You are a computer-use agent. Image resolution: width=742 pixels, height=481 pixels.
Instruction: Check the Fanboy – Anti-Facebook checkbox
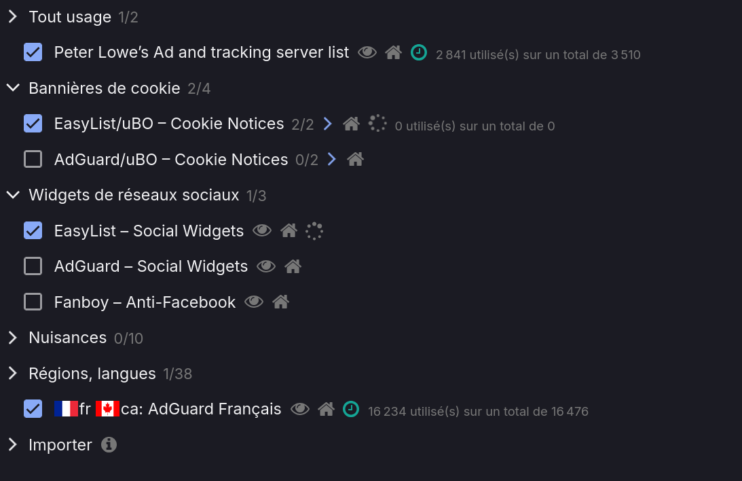33,302
